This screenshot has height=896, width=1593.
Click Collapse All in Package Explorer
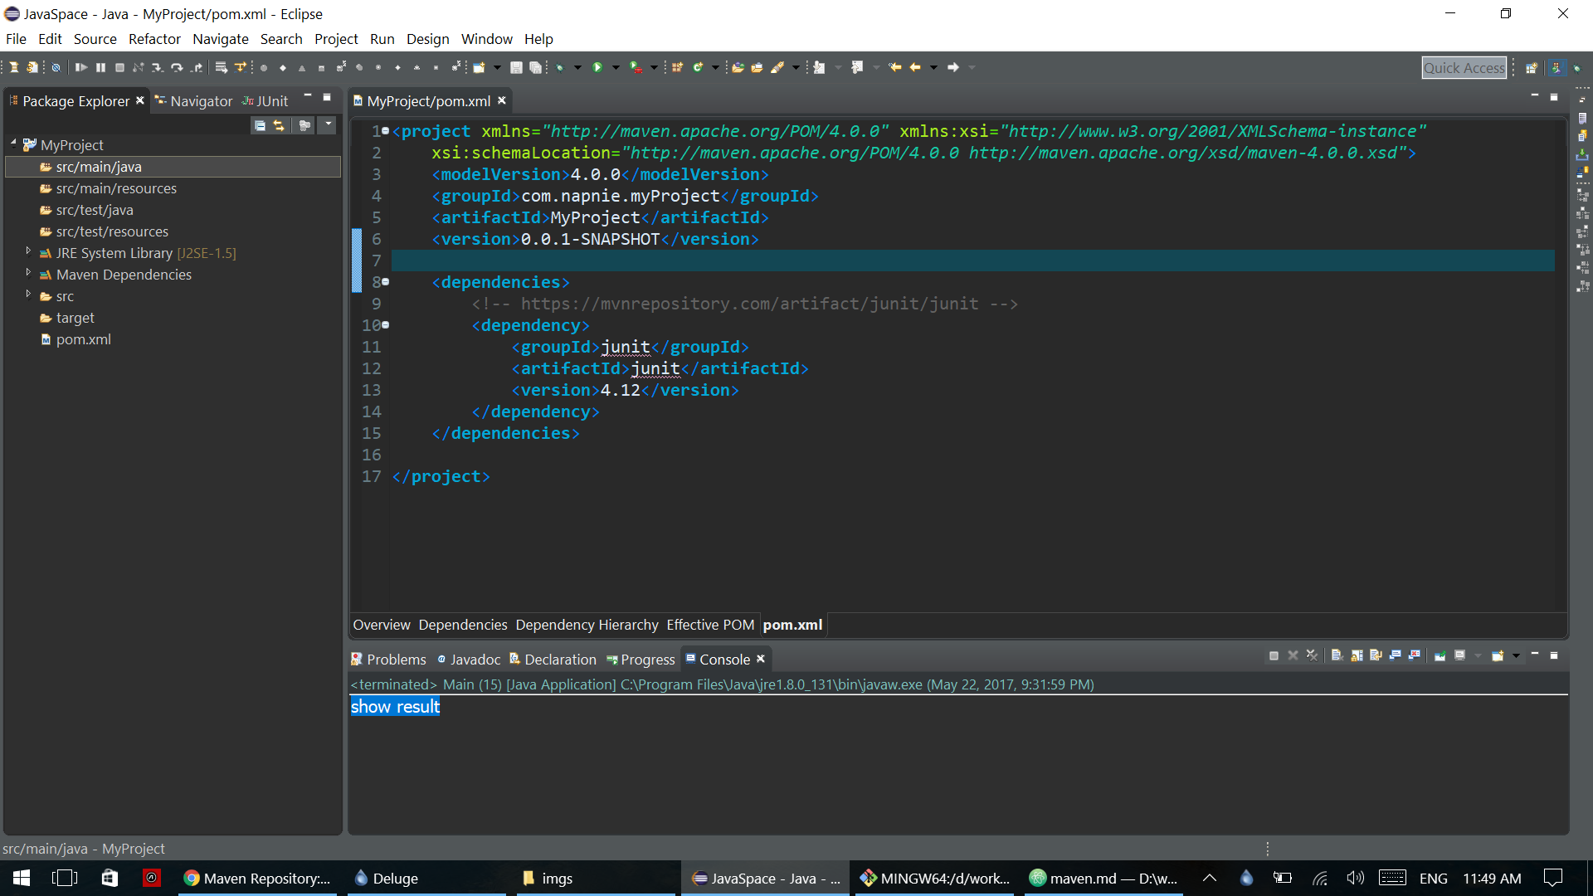[x=260, y=125]
